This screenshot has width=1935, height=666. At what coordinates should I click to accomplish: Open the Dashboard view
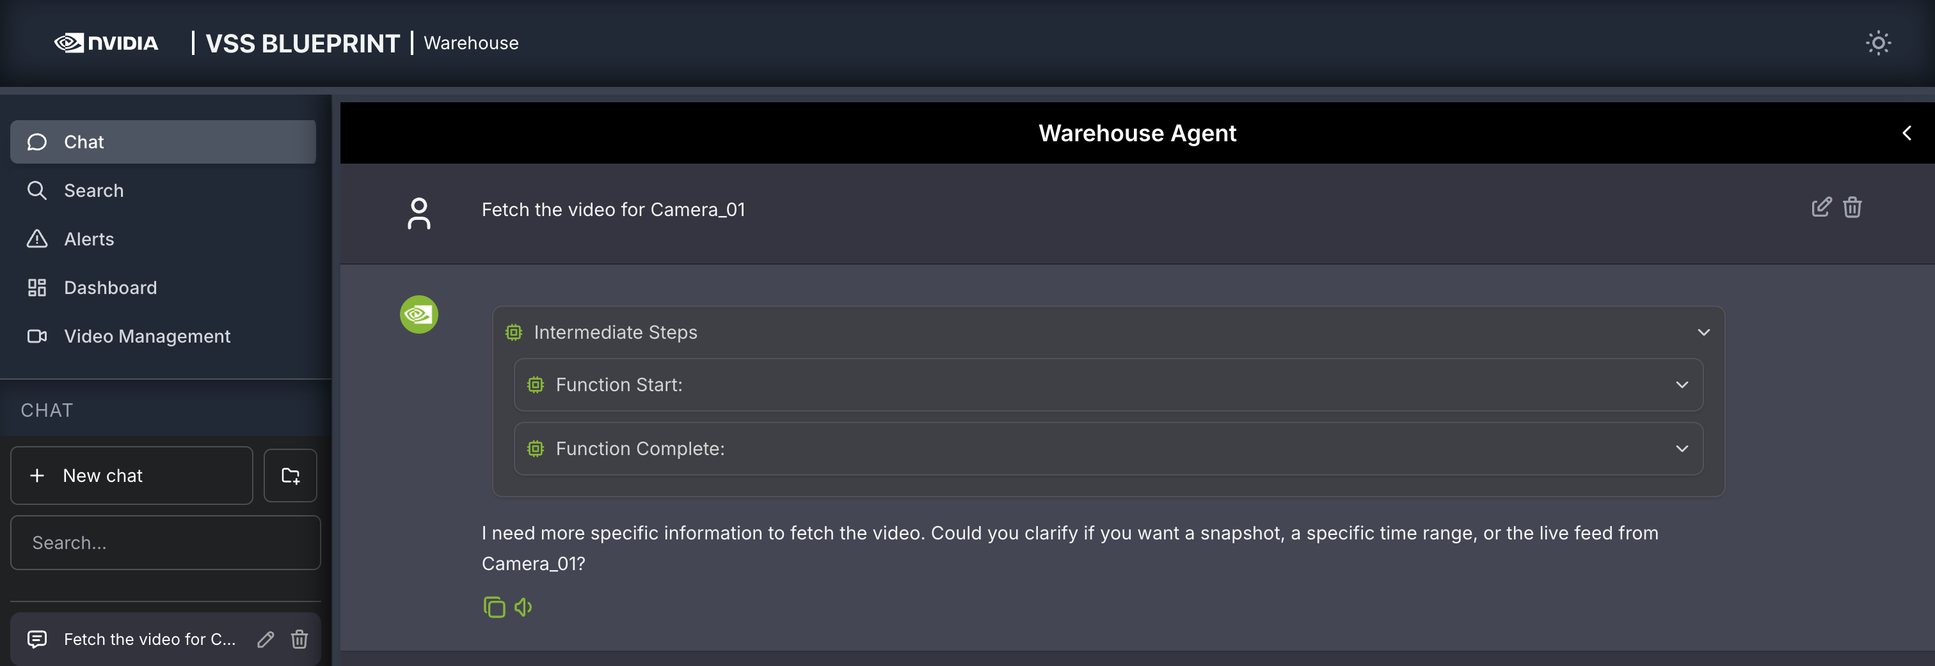pyautogui.click(x=109, y=287)
